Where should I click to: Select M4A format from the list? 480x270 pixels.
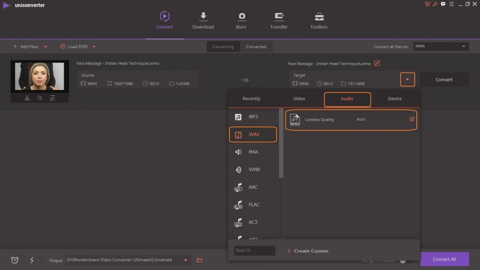point(253,152)
